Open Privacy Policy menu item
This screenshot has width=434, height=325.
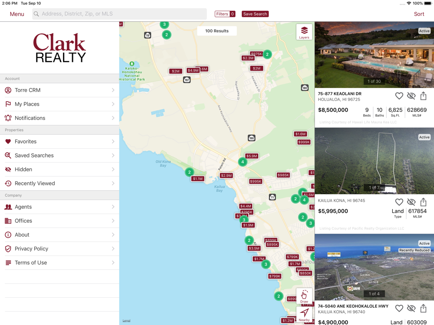[59, 249]
